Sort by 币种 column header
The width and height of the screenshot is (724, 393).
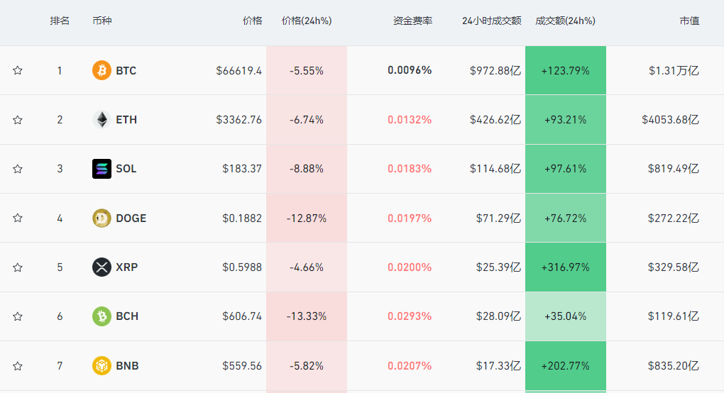[x=102, y=21]
